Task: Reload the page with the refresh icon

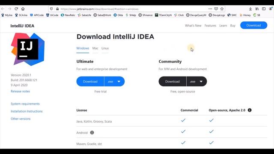Action: 16,9
